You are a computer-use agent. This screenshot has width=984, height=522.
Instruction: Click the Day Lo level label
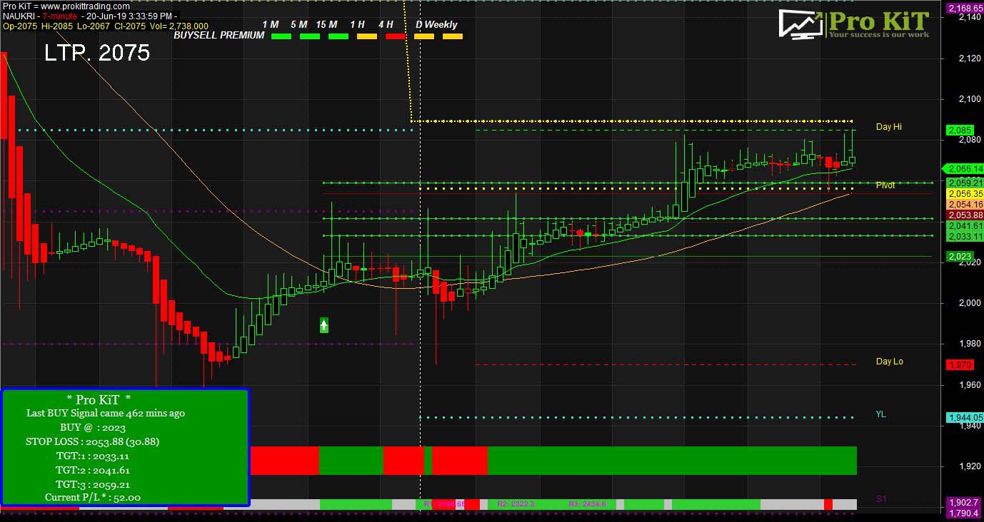point(889,362)
